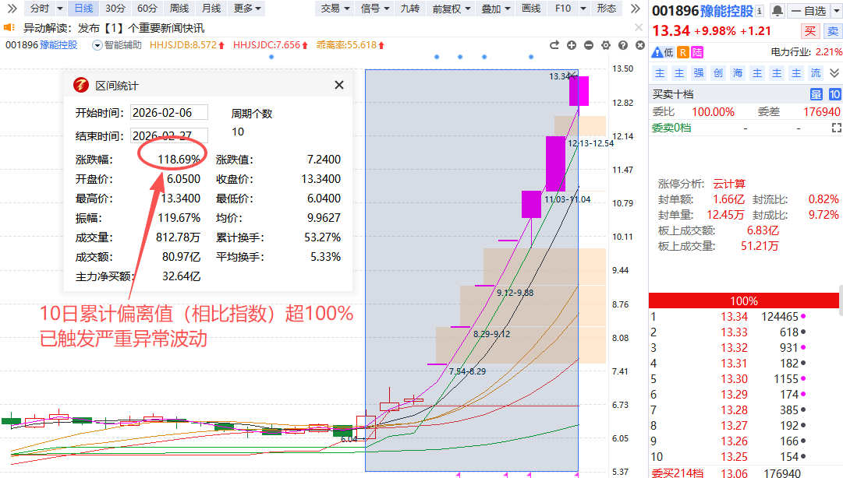Image resolution: width=843 pixels, height=478 pixels.
Task: Select the 60分 timeframe tab
Action: [x=147, y=9]
